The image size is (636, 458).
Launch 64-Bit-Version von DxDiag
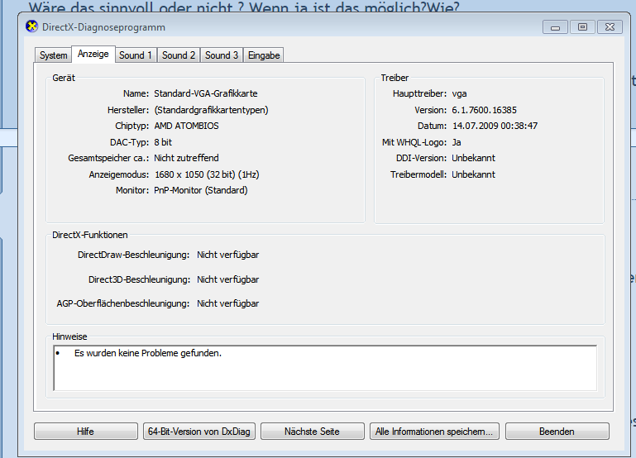(x=199, y=432)
